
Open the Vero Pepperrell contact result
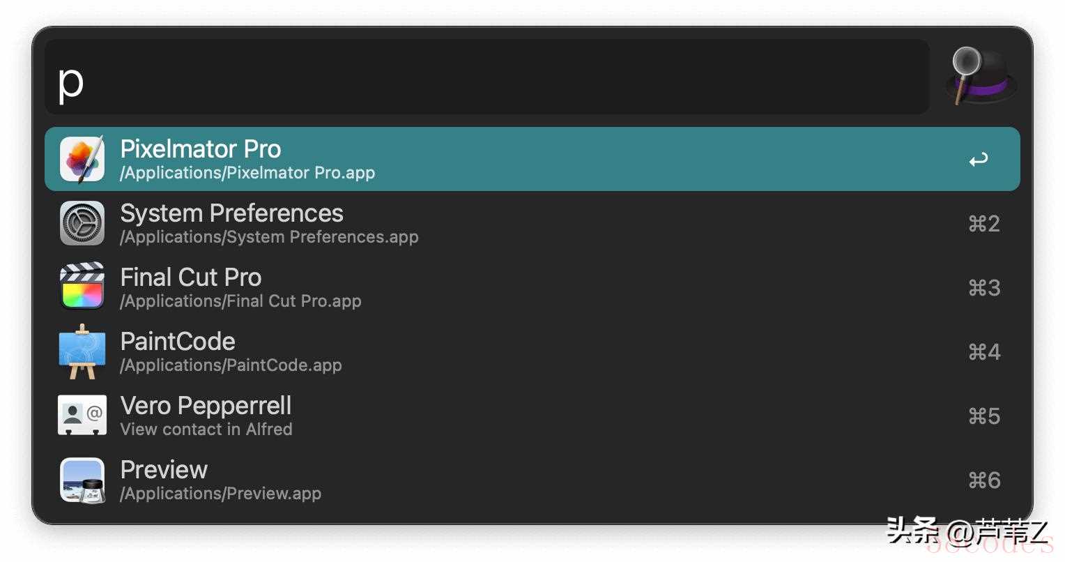532,416
